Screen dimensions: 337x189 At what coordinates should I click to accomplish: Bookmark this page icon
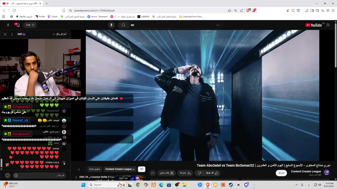coord(64,10)
